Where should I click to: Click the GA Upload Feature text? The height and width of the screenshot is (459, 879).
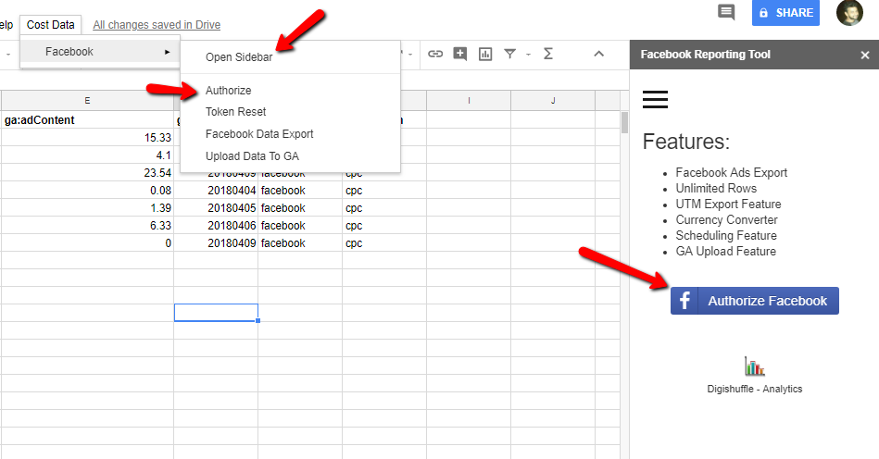[725, 252]
